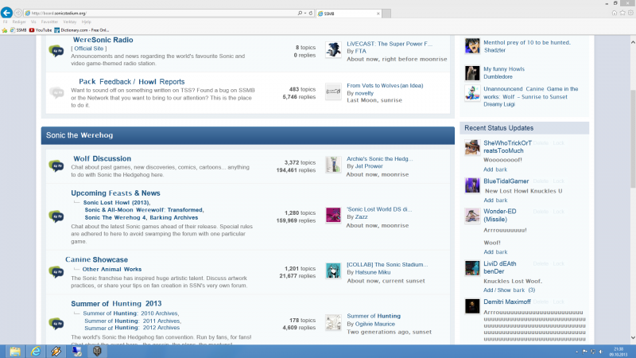
Task: Open the Barking Archives subforum
Action: (174, 217)
